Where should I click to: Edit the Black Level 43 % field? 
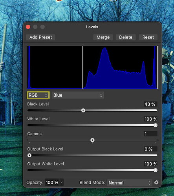[x=150, y=104]
